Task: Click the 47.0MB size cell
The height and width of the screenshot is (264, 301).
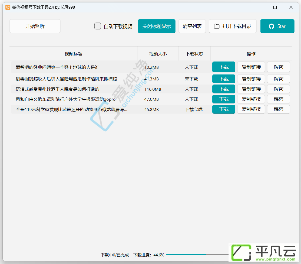Action: 151,99
